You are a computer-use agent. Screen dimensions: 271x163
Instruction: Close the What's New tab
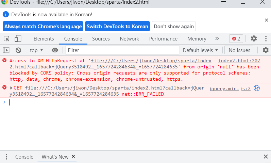(x=73, y=157)
